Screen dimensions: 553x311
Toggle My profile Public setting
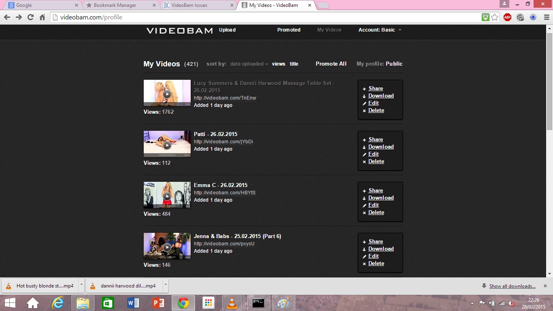click(x=394, y=64)
